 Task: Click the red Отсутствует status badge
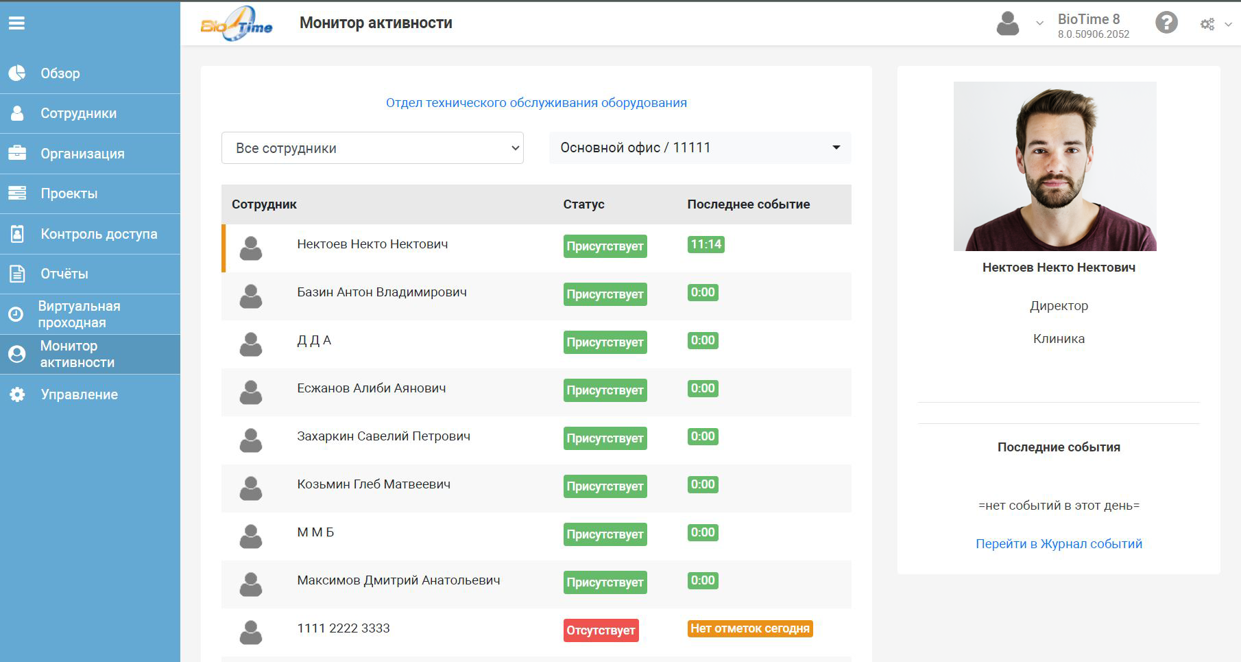point(601,630)
